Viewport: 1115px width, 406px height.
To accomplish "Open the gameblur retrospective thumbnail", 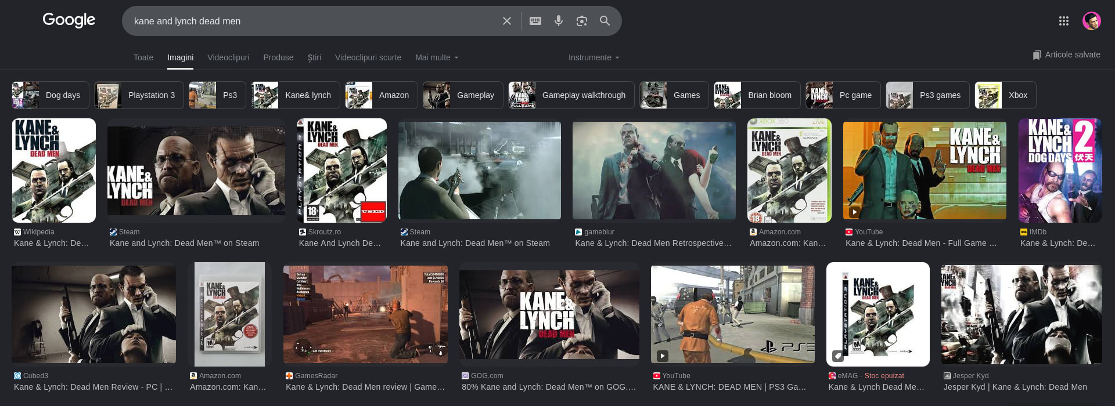I will coord(654,171).
